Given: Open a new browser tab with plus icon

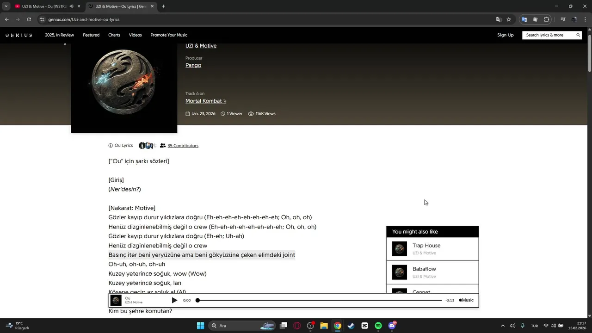Looking at the screenshot, I should pyautogui.click(x=163, y=6).
